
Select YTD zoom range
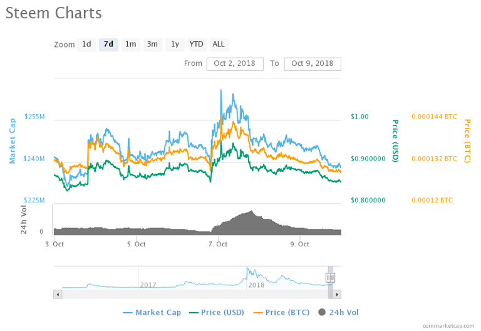click(x=196, y=45)
